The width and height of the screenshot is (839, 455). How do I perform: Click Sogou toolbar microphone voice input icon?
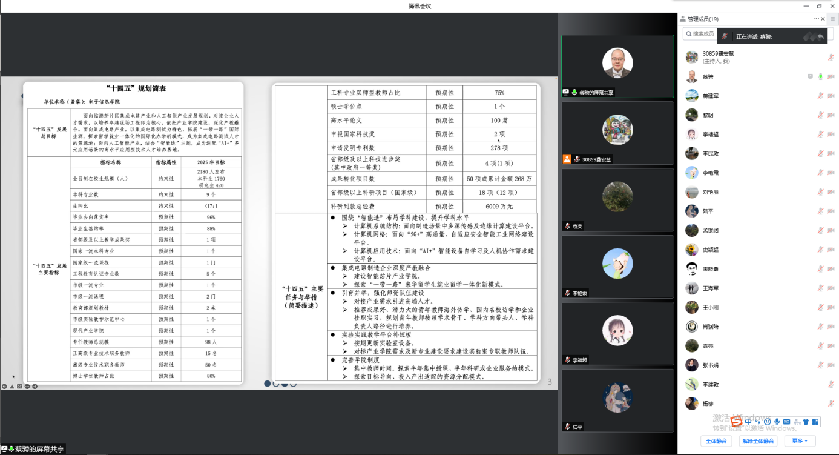tap(777, 422)
